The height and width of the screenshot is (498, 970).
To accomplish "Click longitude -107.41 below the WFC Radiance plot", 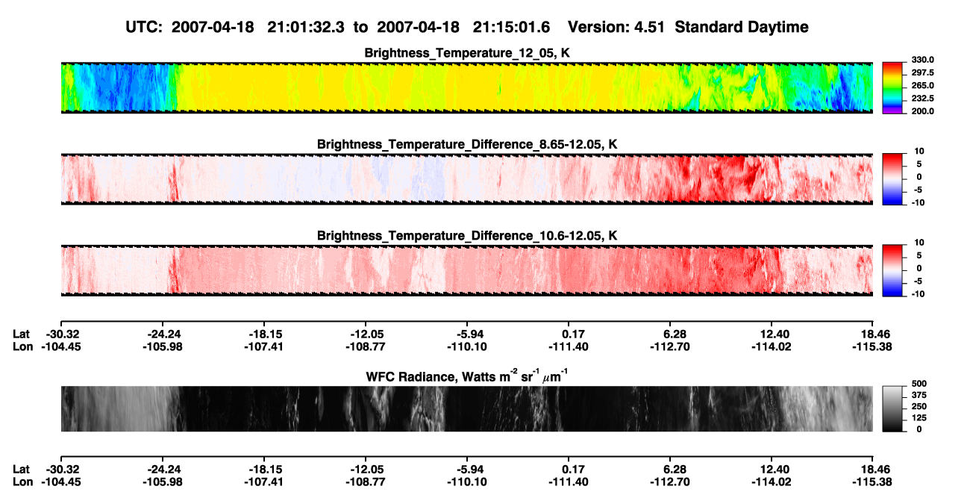I will click(x=263, y=483).
